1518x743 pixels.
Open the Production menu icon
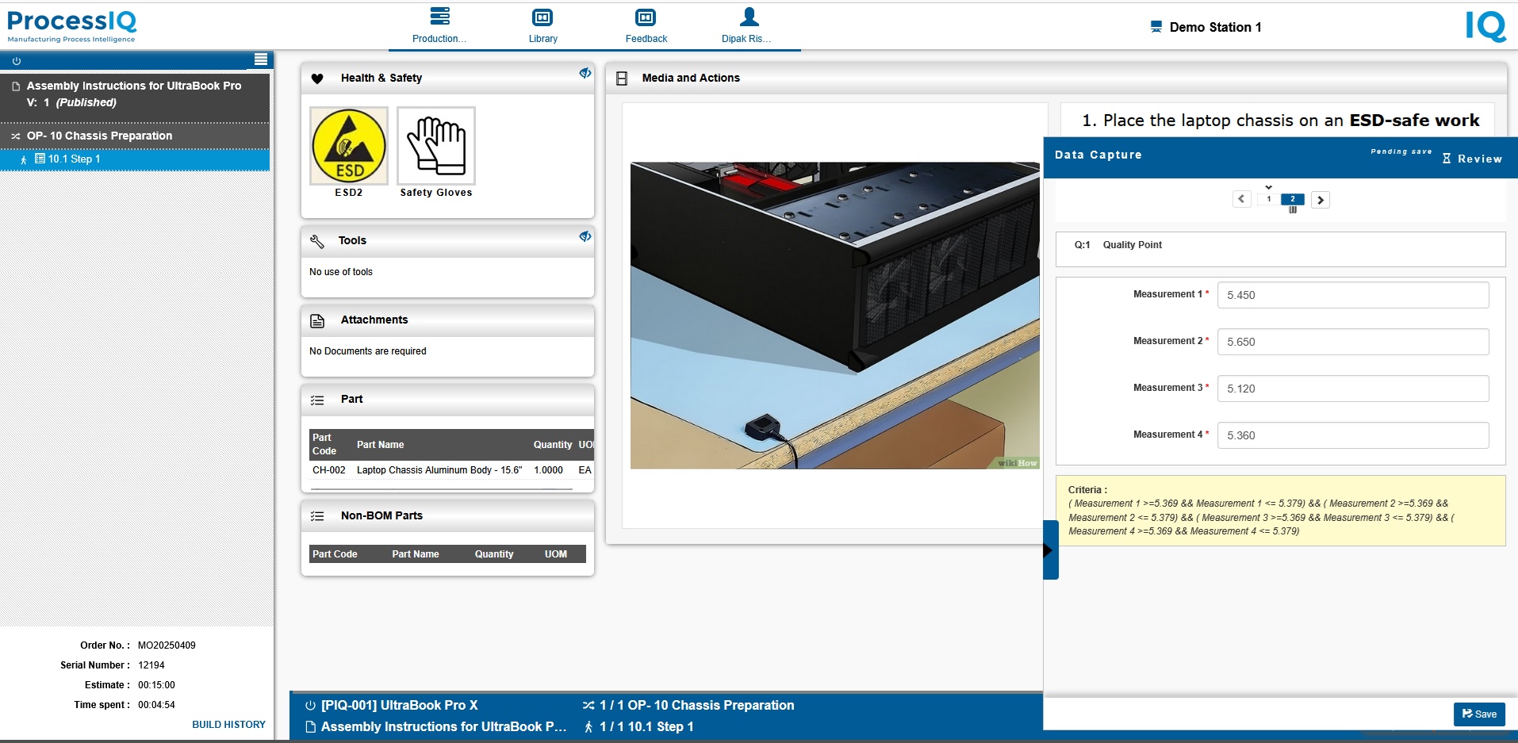coord(439,17)
